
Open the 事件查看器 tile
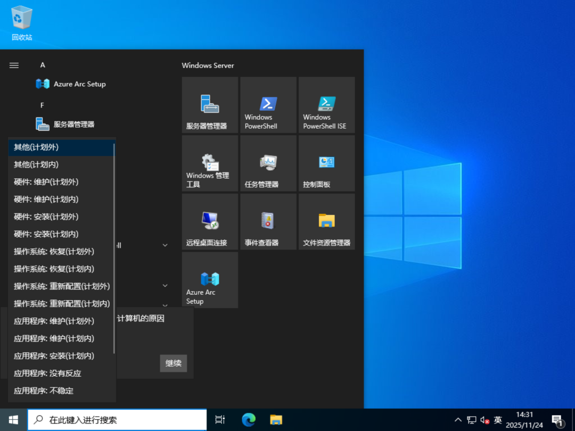click(268, 221)
